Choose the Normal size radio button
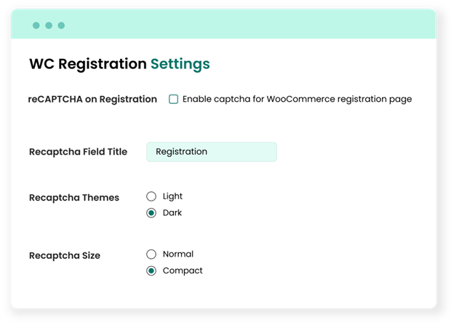 point(151,254)
